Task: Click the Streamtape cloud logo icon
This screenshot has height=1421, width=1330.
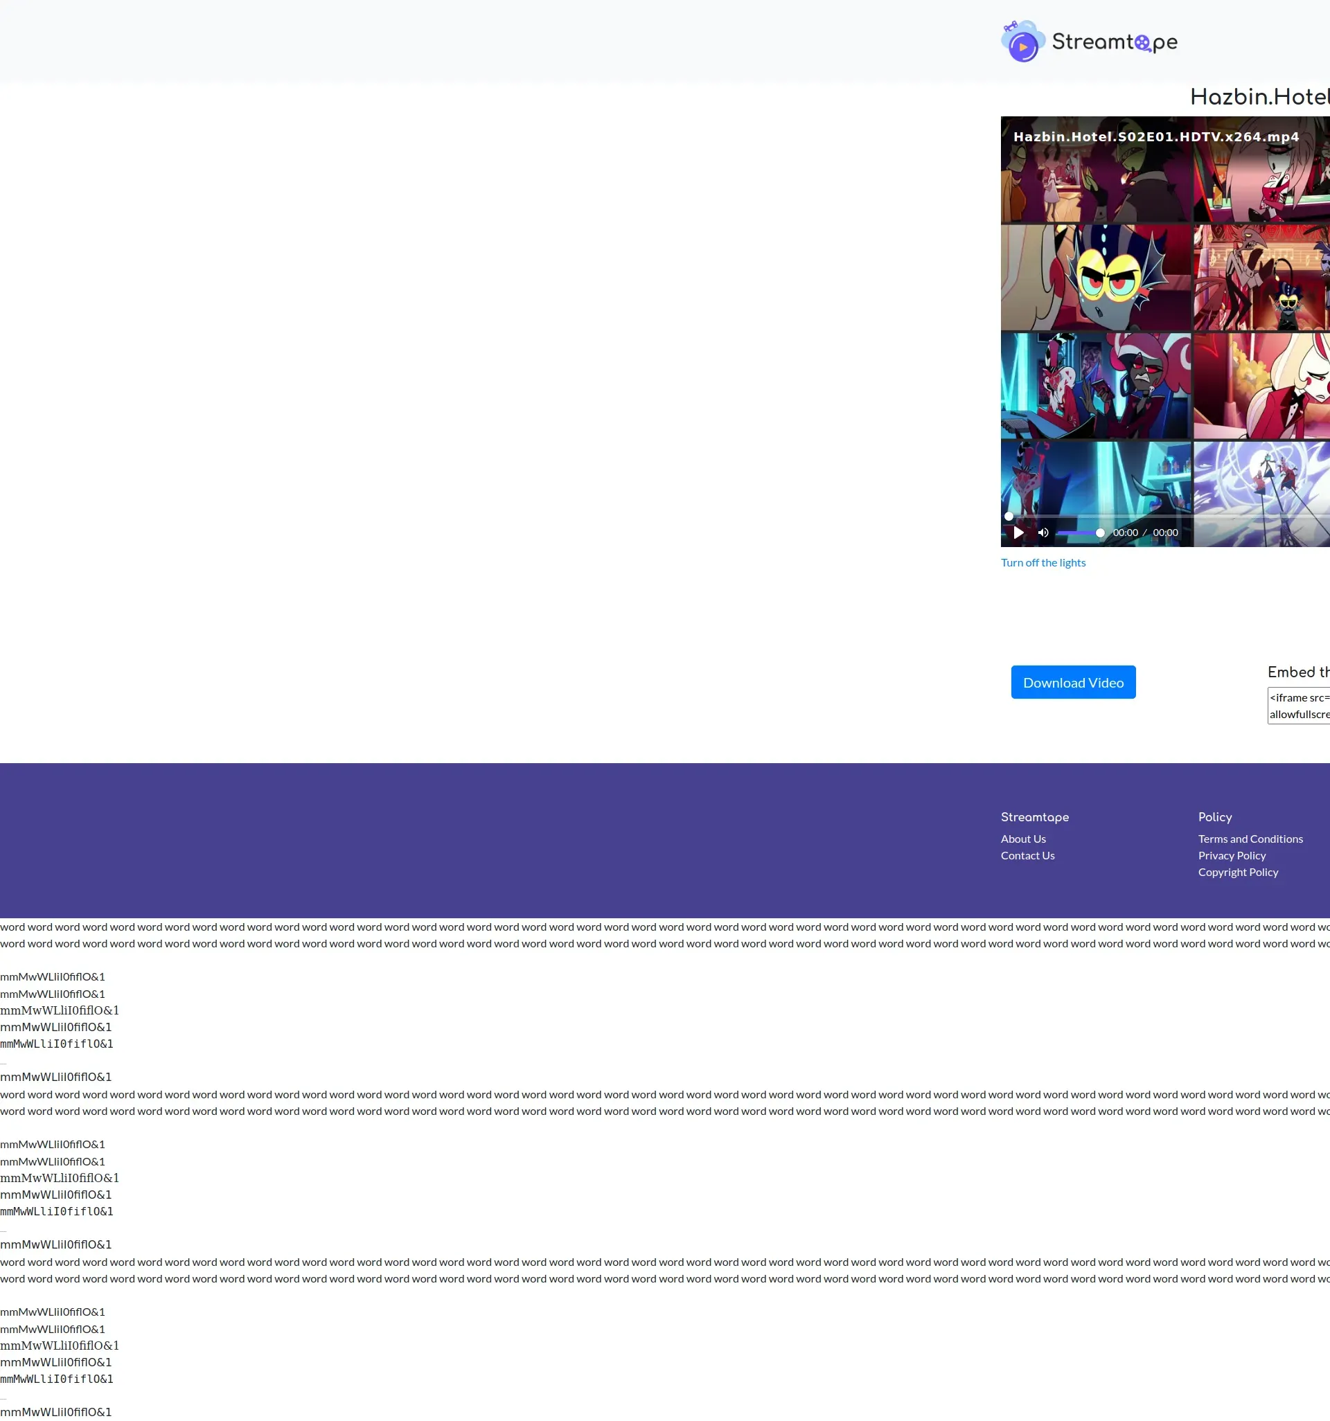Action: [1022, 42]
